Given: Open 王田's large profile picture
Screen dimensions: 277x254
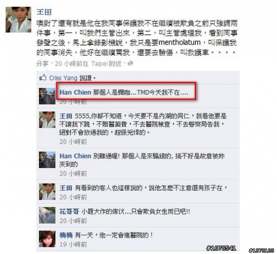Looking at the screenshot, I should (18, 19).
